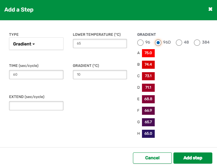Click row B 74.4 temperature swatch
This screenshot has width=217, height=168.
(x=148, y=65)
